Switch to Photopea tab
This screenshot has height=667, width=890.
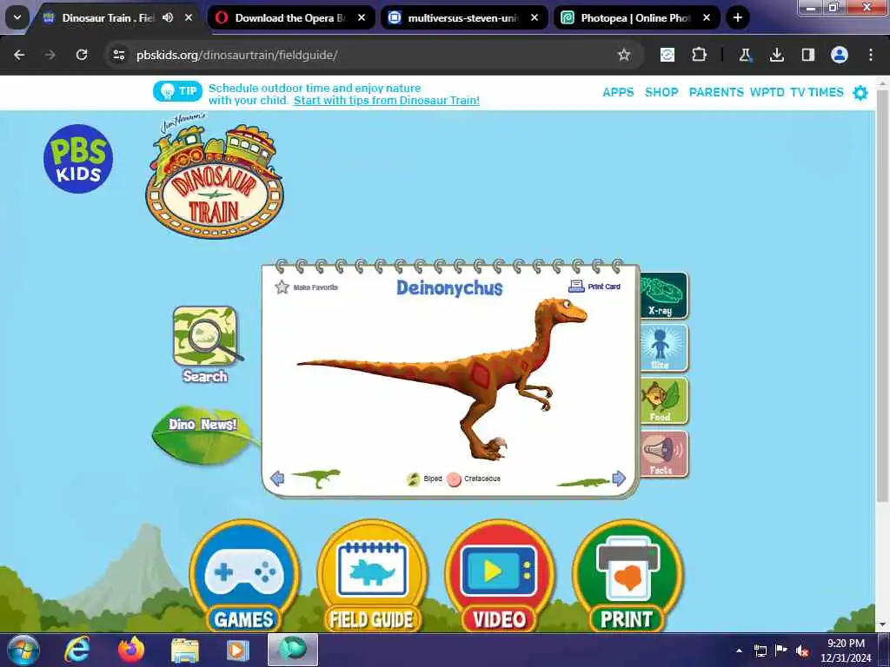coord(637,17)
